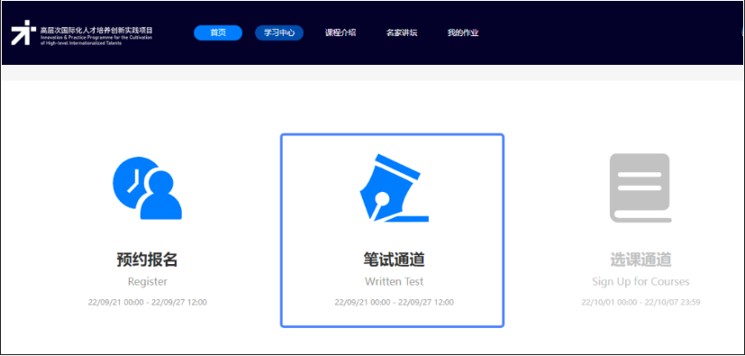Open the 课程介绍 menu item
This screenshot has width=745, height=356.
pos(341,32)
